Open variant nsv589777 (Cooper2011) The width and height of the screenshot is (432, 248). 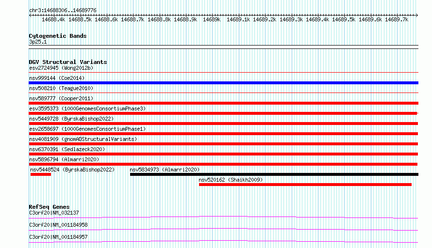[x=61, y=98]
